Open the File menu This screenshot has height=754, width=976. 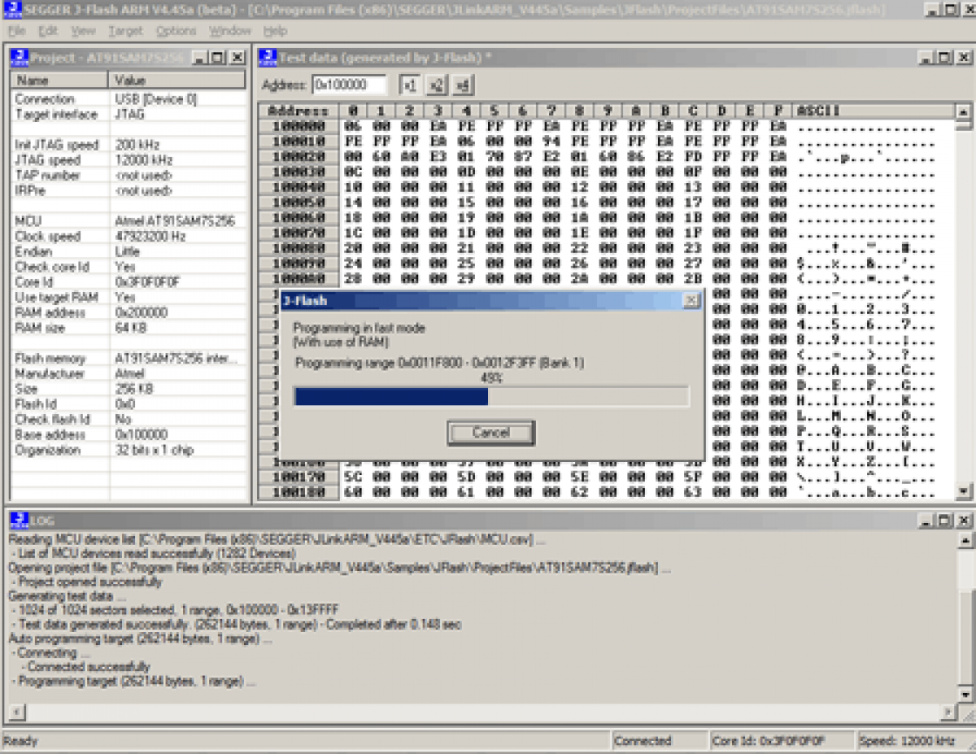point(16,31)
